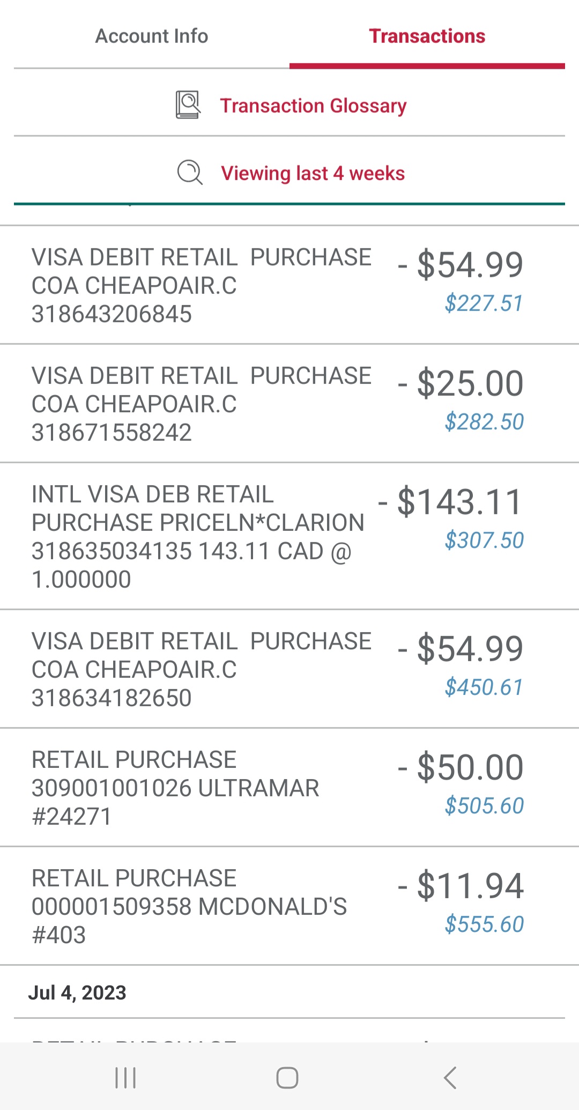Open the Transaction Glossary link
579x1110 pixels.
pyautogui.click(x=313, y=106)
